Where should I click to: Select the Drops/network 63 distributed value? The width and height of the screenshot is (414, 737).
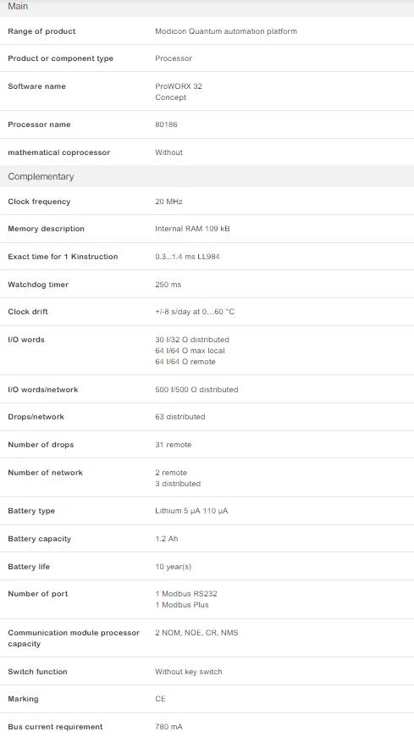180,417
